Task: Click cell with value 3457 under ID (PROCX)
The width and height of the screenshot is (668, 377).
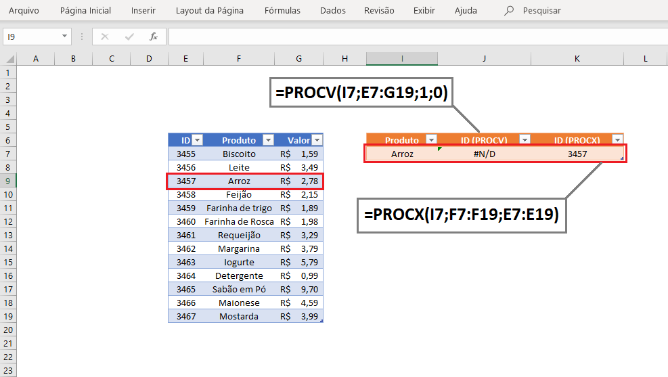Action: 577,154
